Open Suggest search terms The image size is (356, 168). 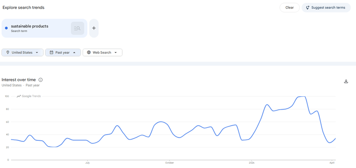tap(326, 8)
